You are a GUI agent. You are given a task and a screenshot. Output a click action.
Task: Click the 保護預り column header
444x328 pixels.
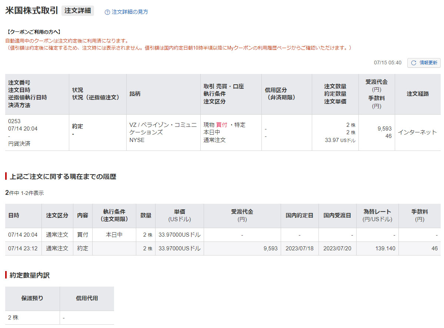coord(32,298)
